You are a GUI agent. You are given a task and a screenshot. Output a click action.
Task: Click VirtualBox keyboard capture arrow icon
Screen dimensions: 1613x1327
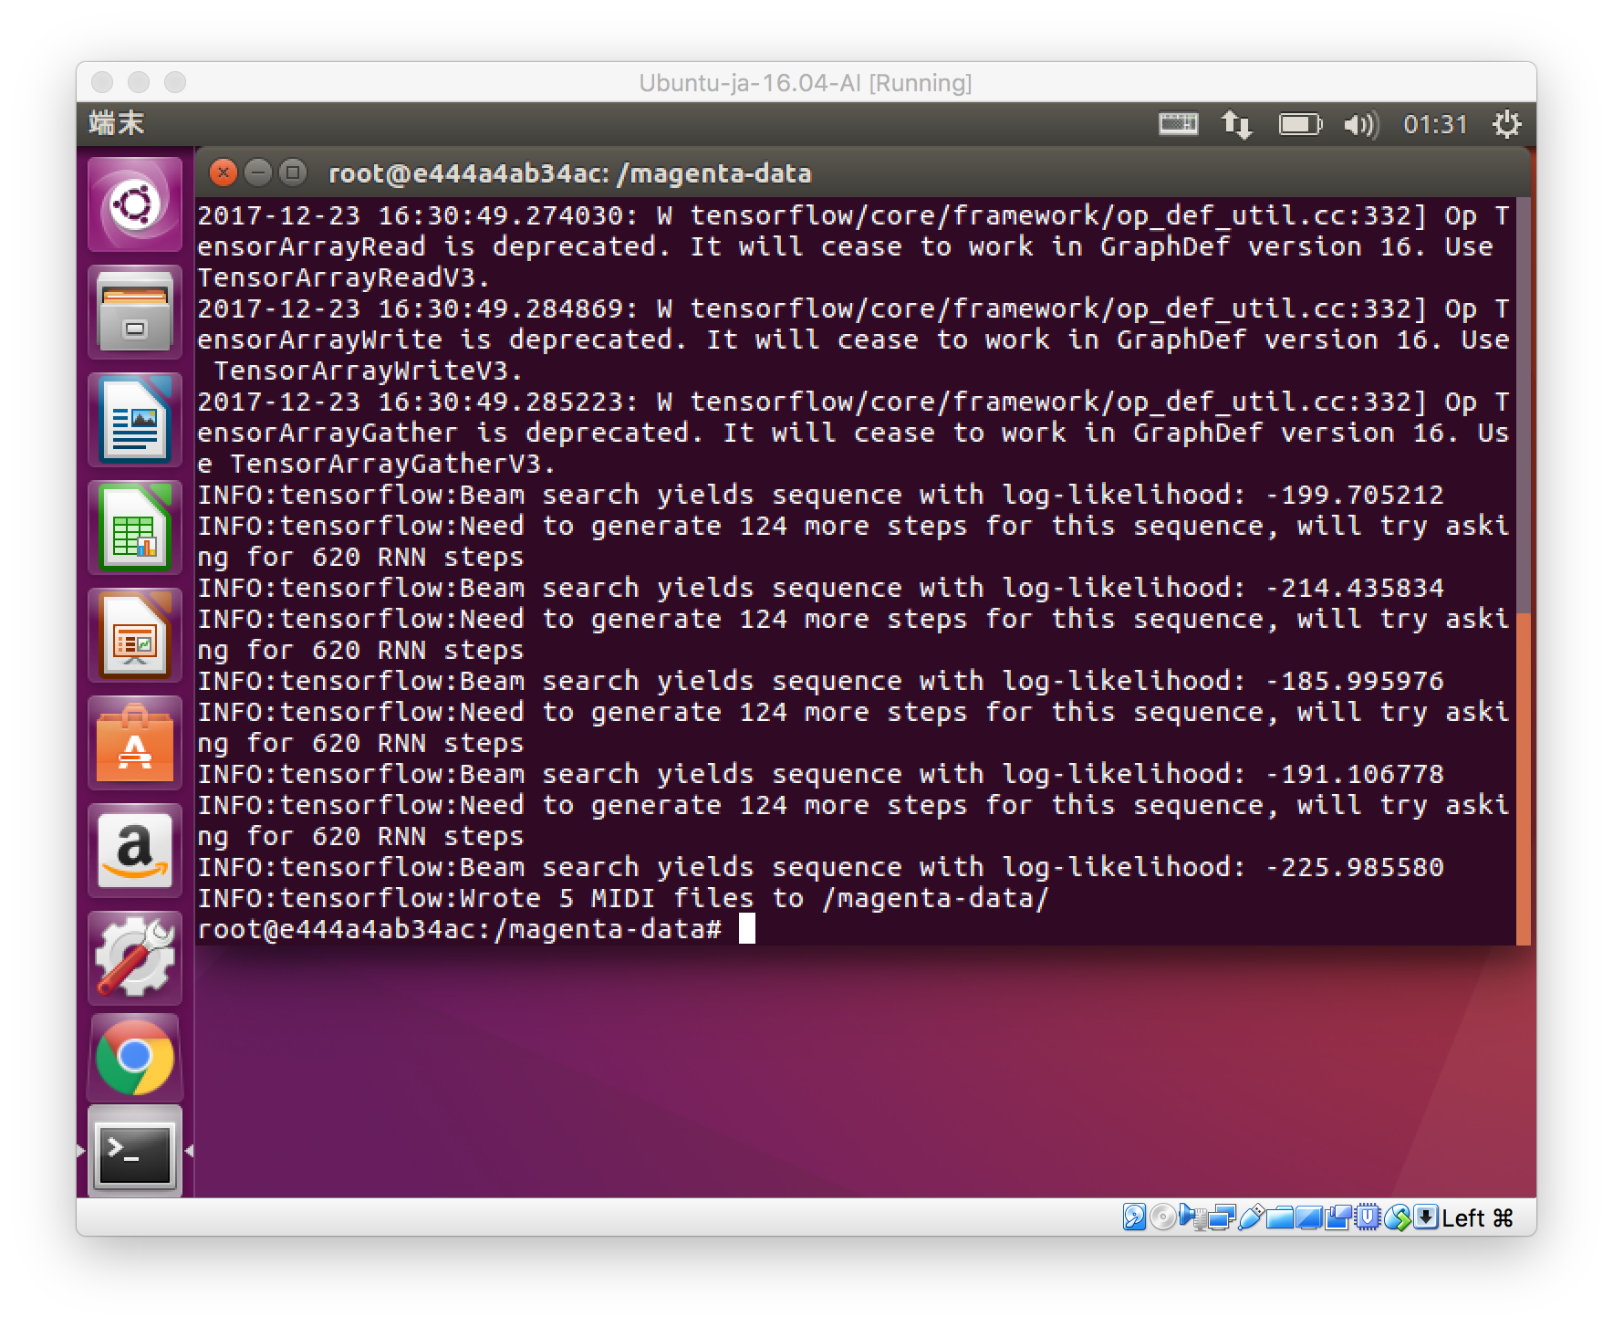click(x=1425, y=1217)
